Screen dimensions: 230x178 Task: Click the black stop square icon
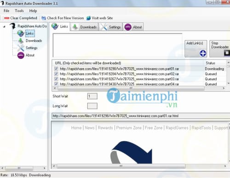(227, 53)
